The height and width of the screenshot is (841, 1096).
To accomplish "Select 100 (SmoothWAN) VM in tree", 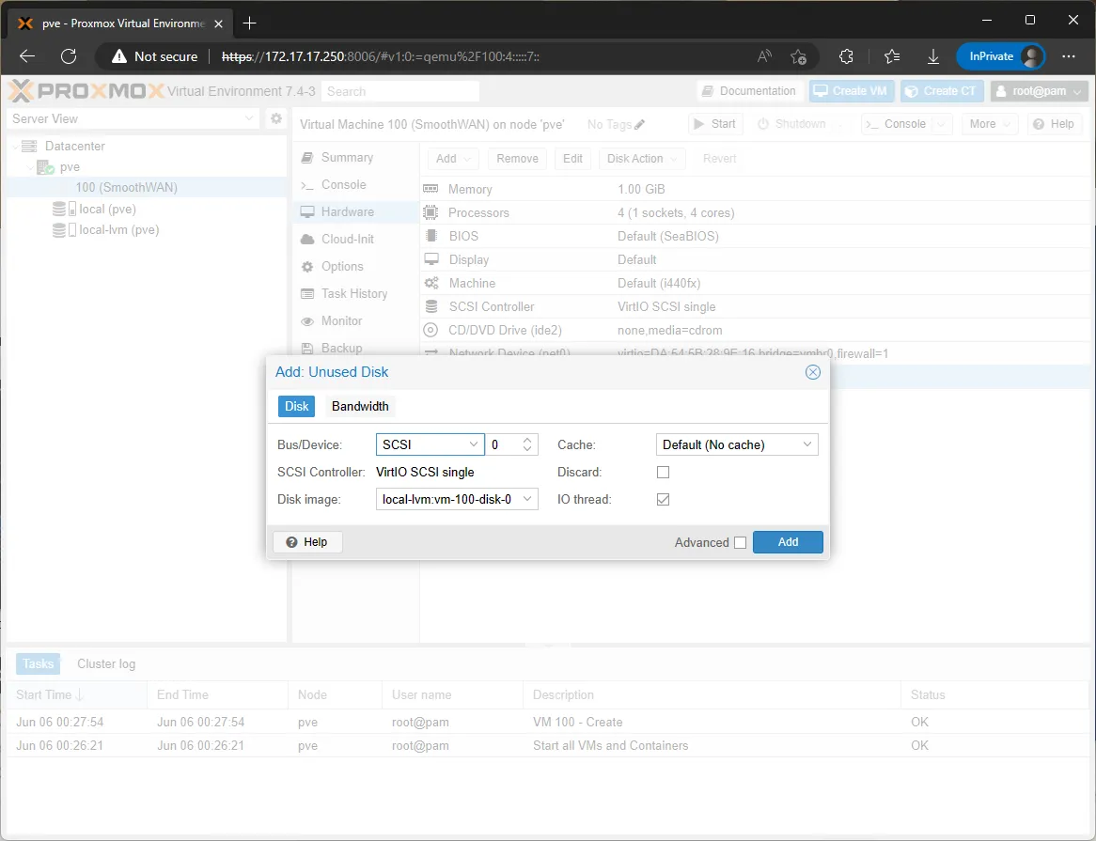I will 127,187.
